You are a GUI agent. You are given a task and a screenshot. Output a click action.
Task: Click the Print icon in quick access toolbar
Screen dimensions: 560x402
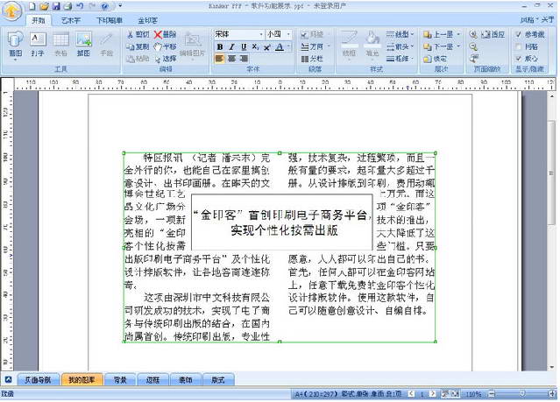click(x=67, y=6)
